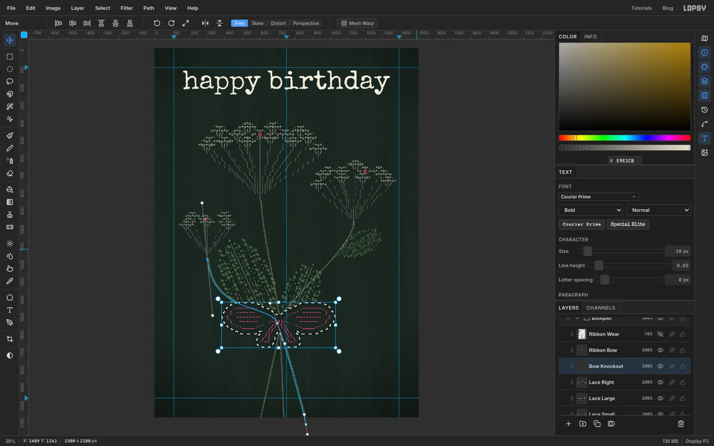Select the Type tool in left toolbar
Screen dimensions: 714x446
[9, 310]
